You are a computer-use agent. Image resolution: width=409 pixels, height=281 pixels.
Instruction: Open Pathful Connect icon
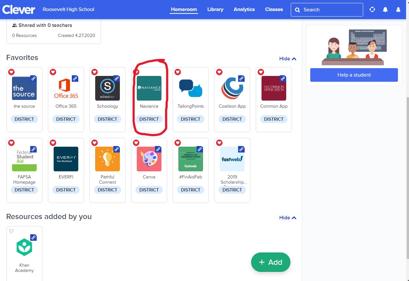(x=108, y=159)
